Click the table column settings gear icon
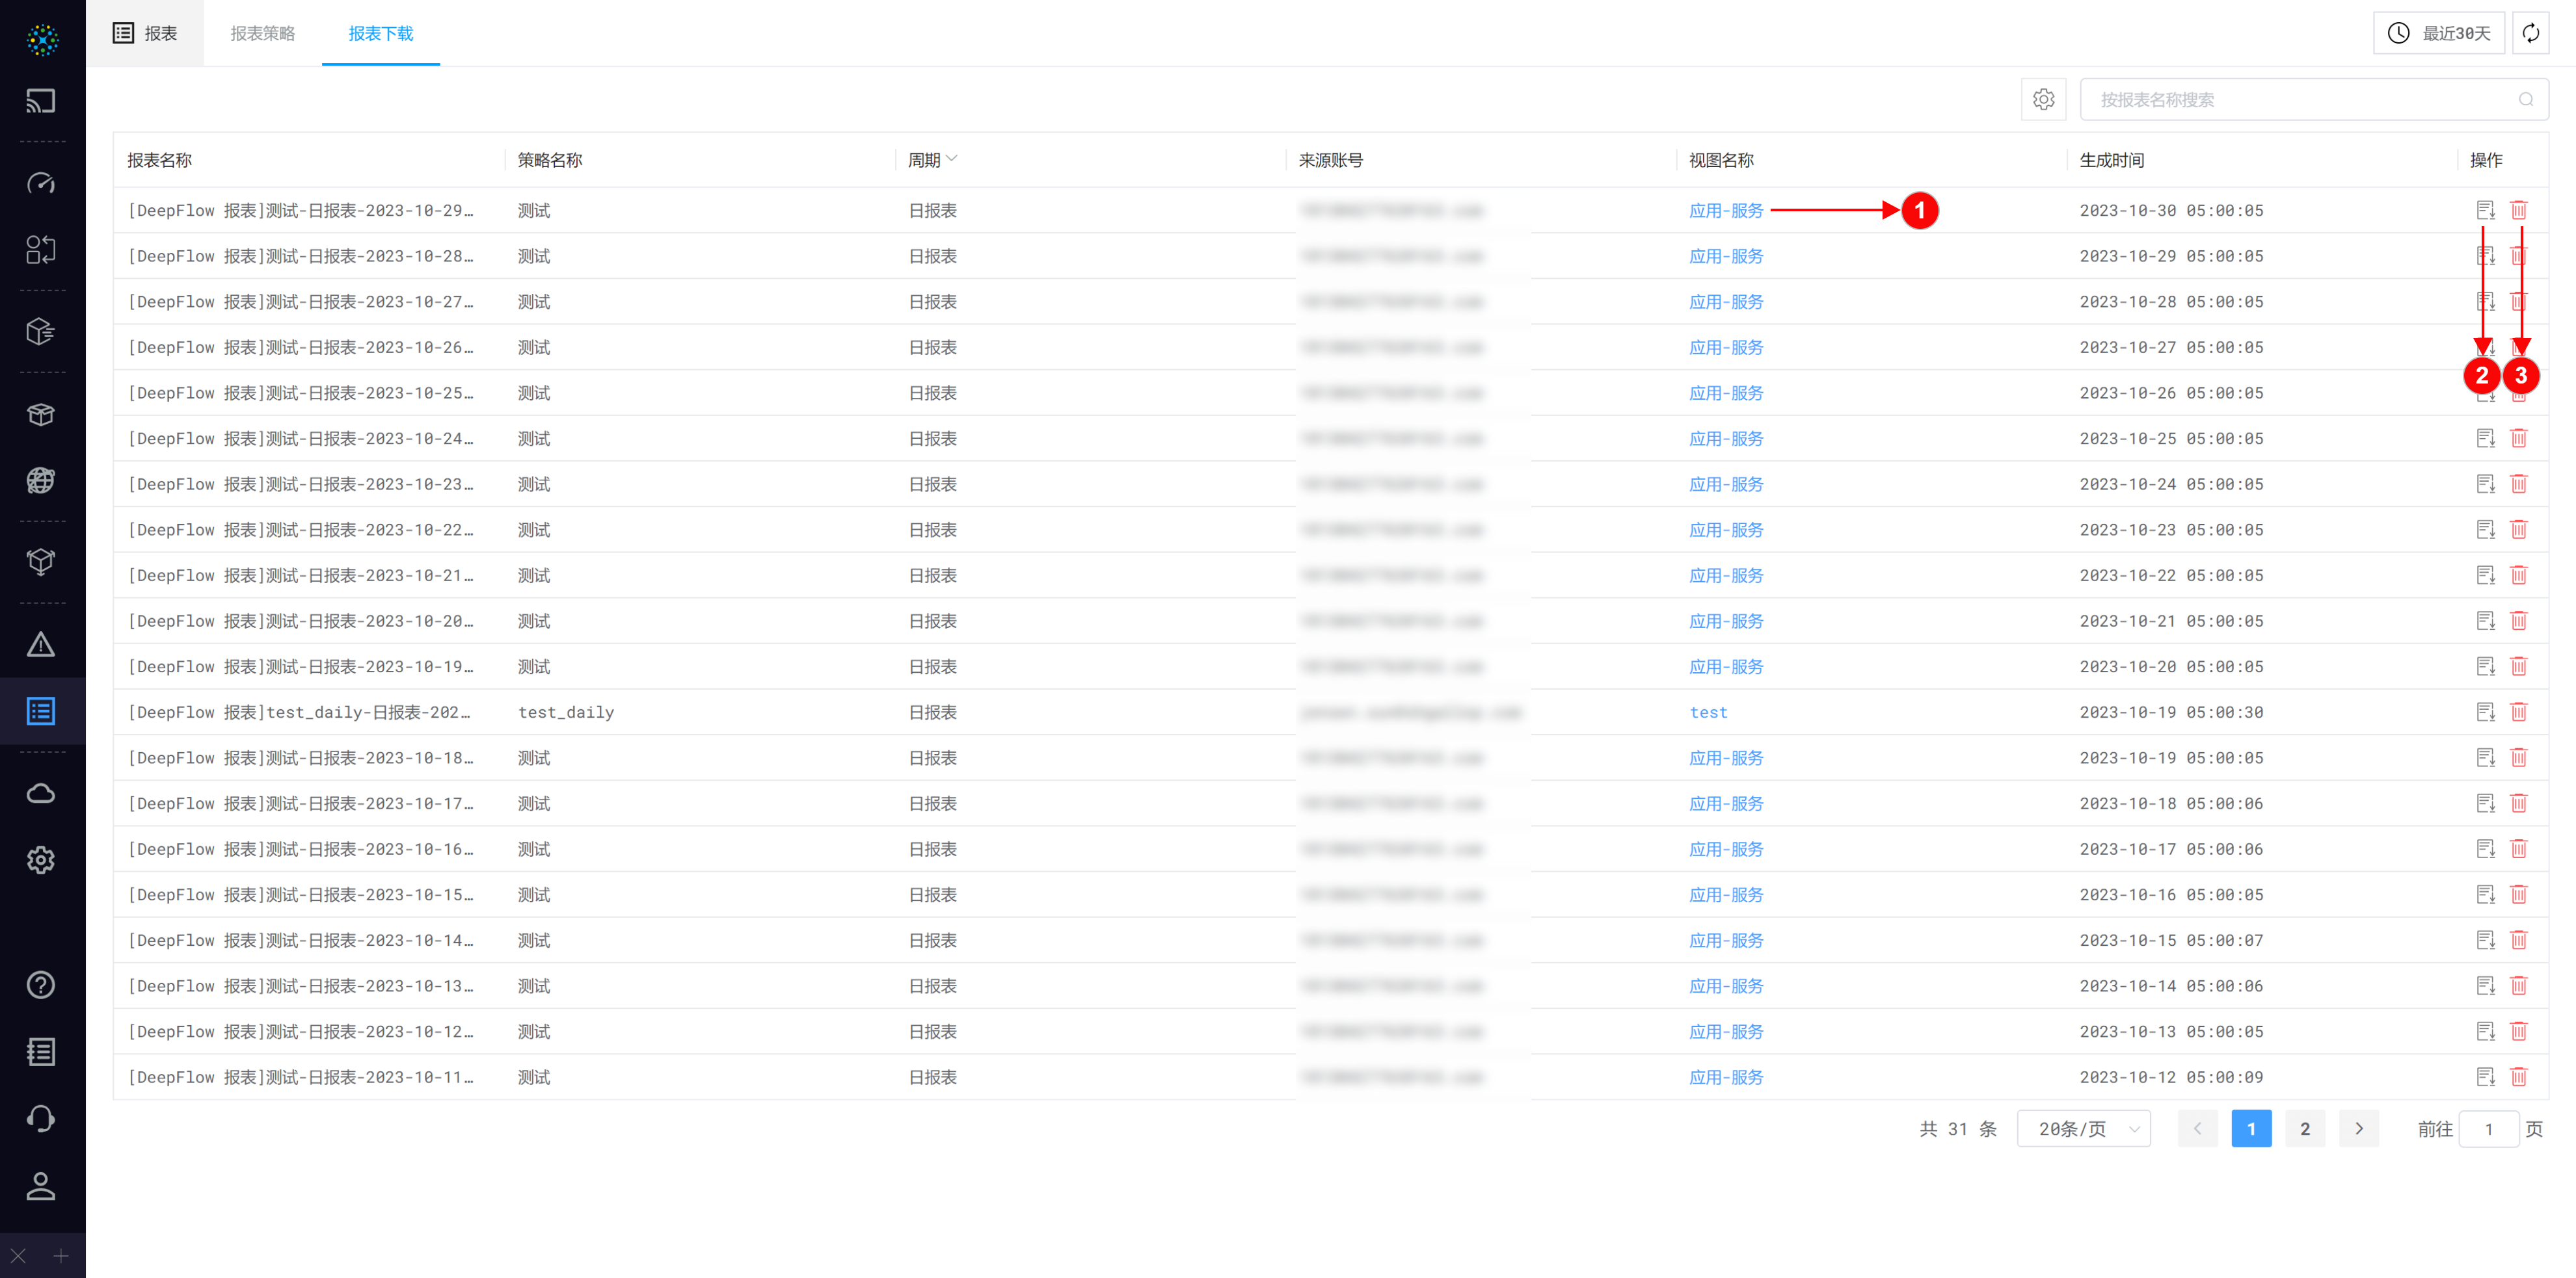The image size is (2576, 1278). [x=2043, y=99]
